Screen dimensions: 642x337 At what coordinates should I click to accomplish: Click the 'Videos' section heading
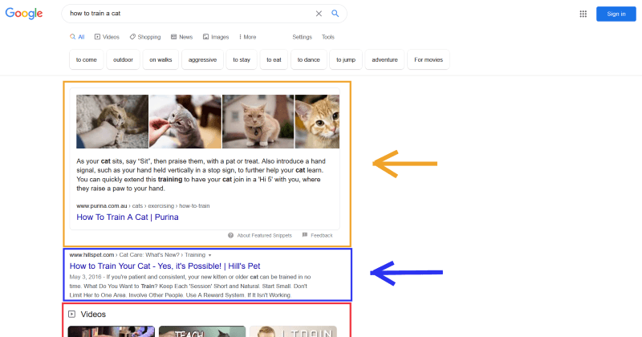93,314
